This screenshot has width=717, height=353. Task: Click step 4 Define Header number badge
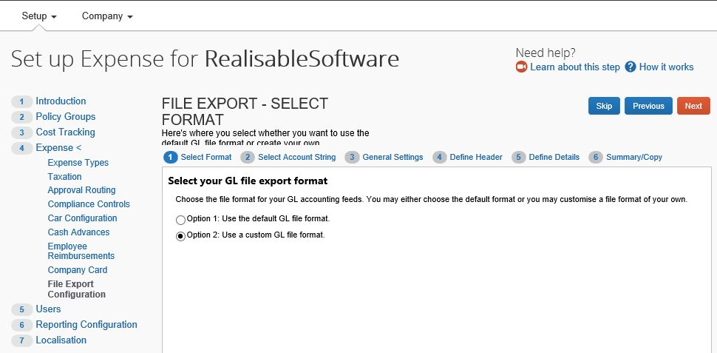pyautogui.click(x=440, y=157)
